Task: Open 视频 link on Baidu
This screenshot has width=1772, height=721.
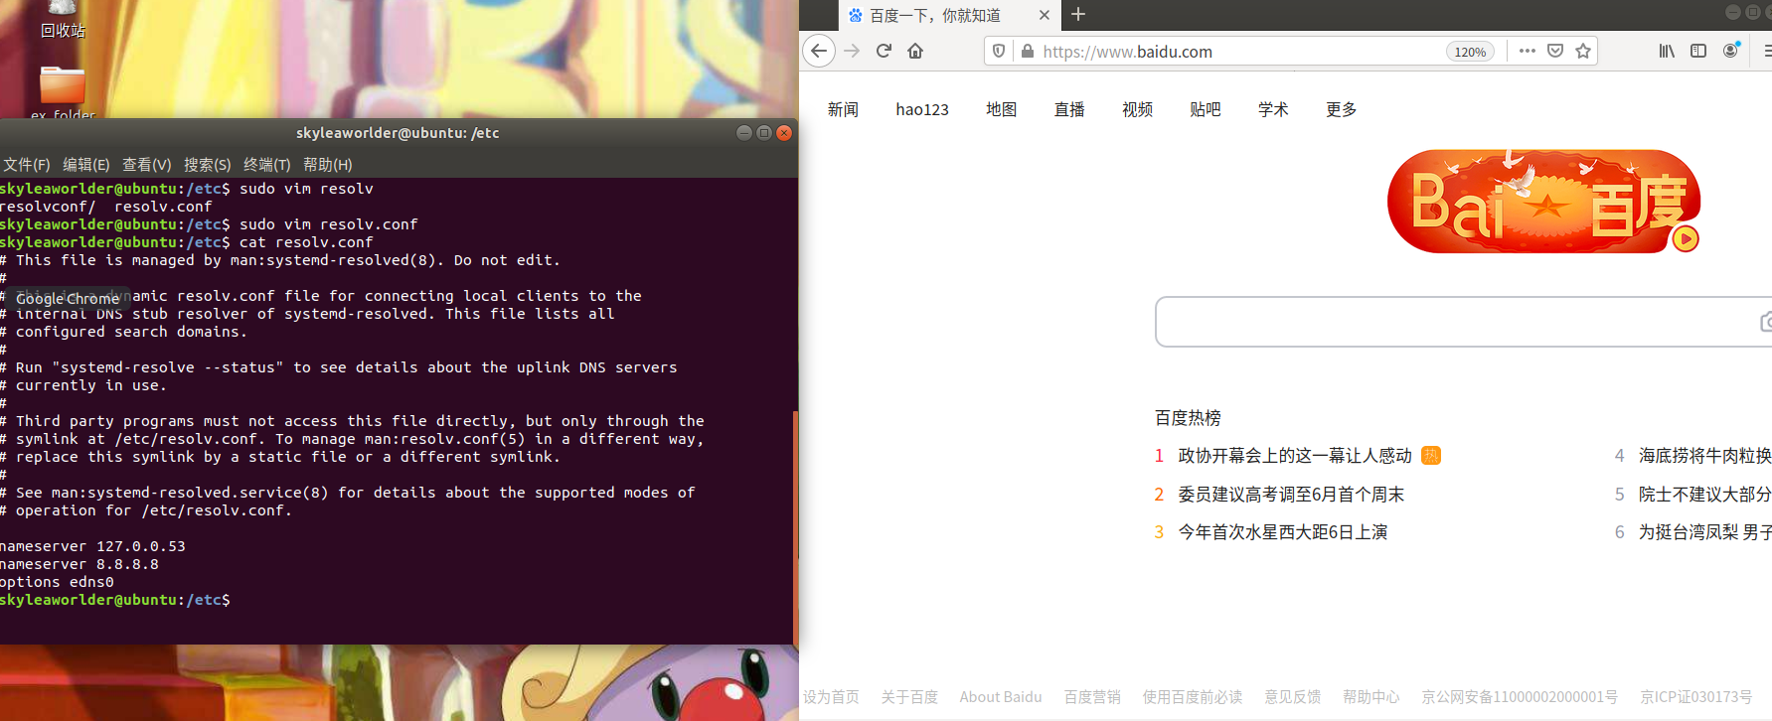Action: (1137, 109)
